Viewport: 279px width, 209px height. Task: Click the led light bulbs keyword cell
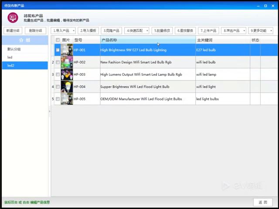click(223, 99)
